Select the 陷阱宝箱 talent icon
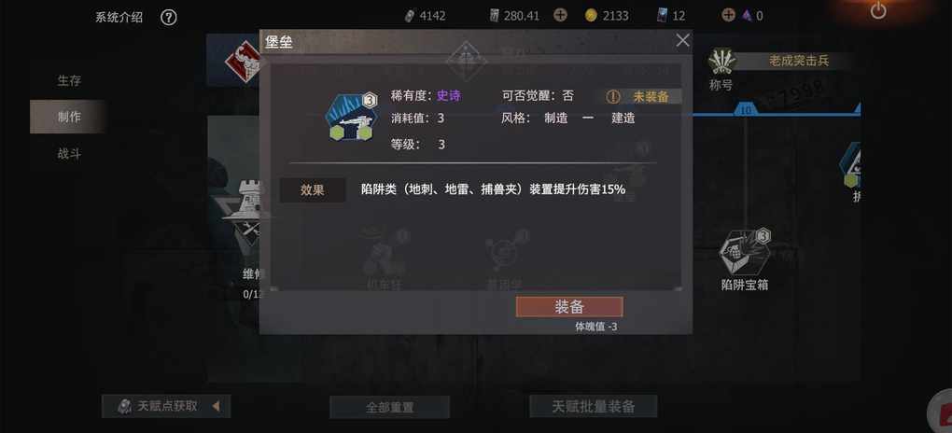 [745, 252]
